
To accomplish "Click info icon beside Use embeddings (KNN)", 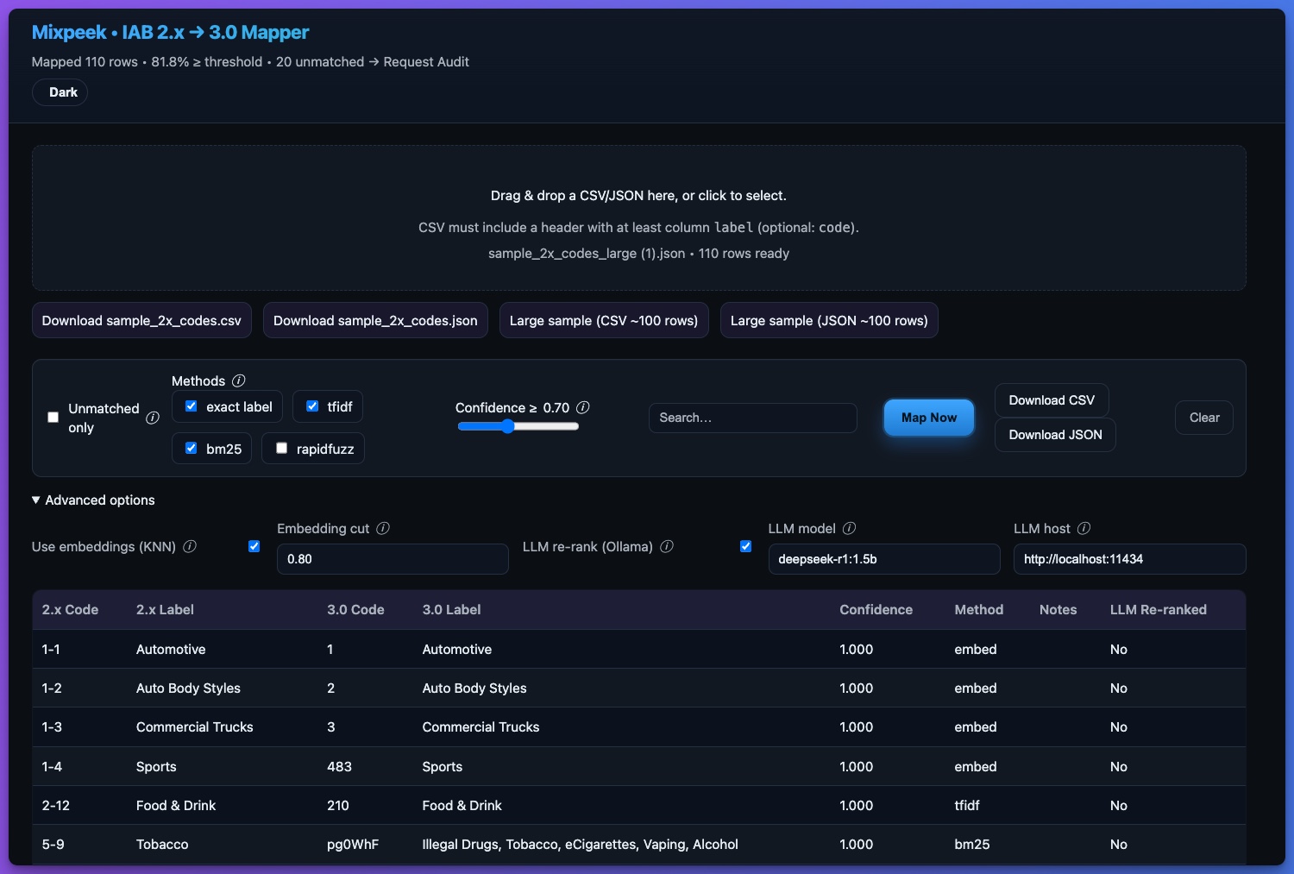I will coord(190,546).
